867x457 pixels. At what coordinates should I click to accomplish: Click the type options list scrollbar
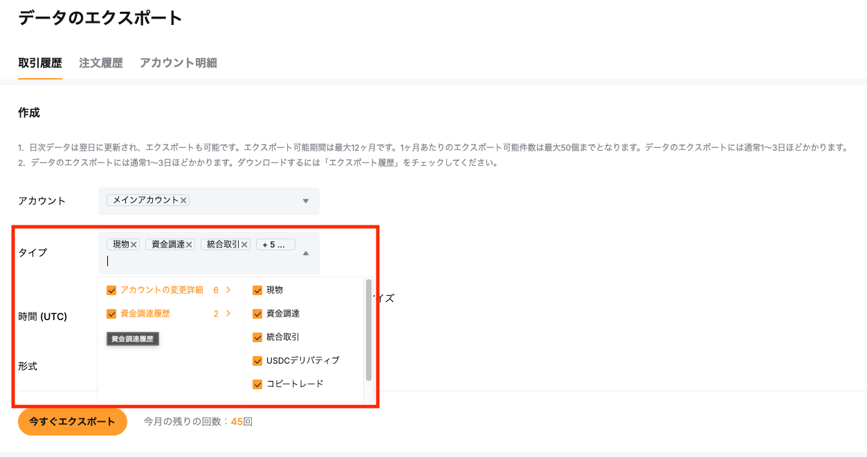(369, 330)
